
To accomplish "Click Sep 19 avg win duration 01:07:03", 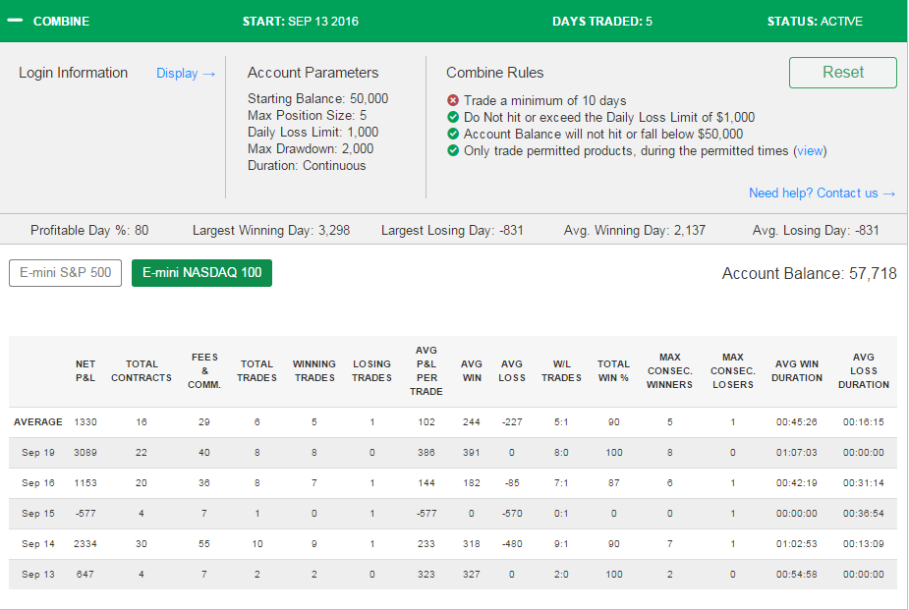I will tap(797, 453).
